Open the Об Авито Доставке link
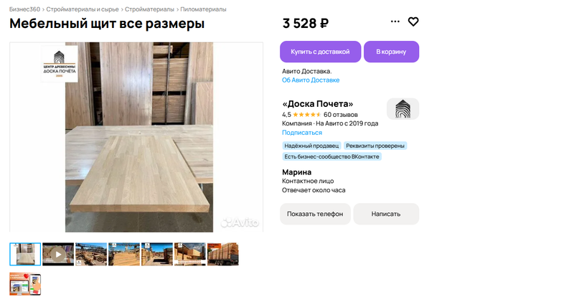The image size is (574, 302). [x=311, y=80]
